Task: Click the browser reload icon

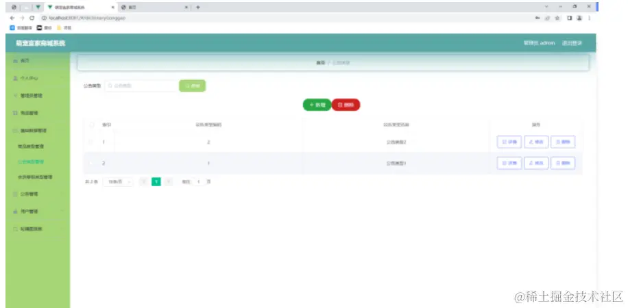Action: point(32,18)
